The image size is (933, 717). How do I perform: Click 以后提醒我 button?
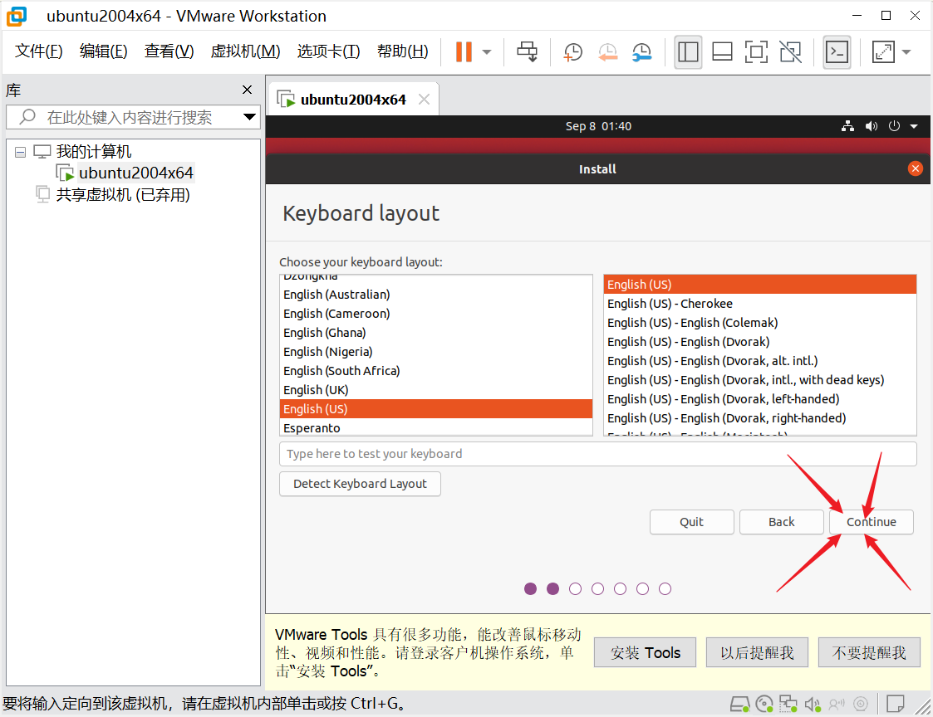757,652
